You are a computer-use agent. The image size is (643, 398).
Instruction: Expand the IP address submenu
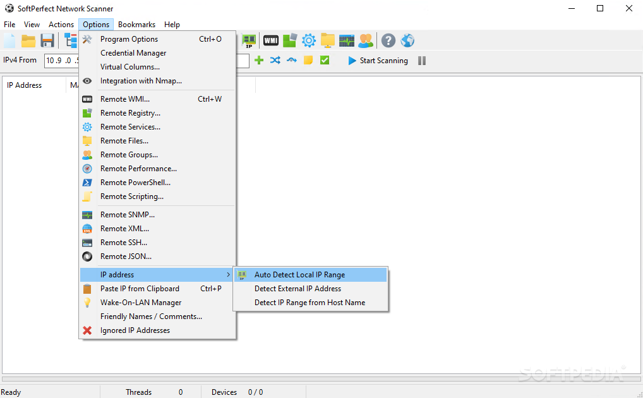coord(158,275)
